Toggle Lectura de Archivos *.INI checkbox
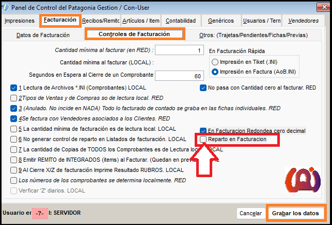Viewport: 332px width, 225px height. 13,88
